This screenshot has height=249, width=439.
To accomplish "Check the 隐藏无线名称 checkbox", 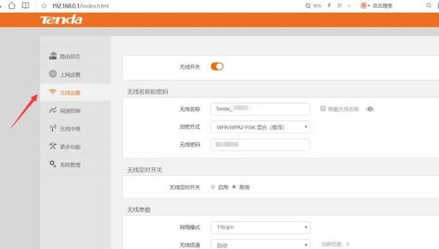I will coord(322,109).
